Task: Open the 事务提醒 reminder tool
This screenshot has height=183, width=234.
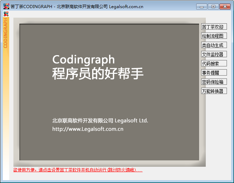Action: pyautogui.click(x=214, y=72)
